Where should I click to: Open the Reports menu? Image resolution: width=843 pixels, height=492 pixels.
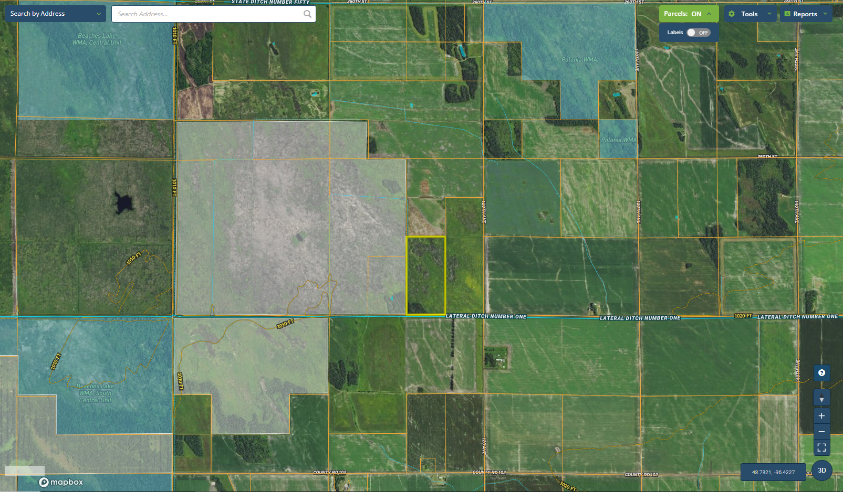point(805,14)
